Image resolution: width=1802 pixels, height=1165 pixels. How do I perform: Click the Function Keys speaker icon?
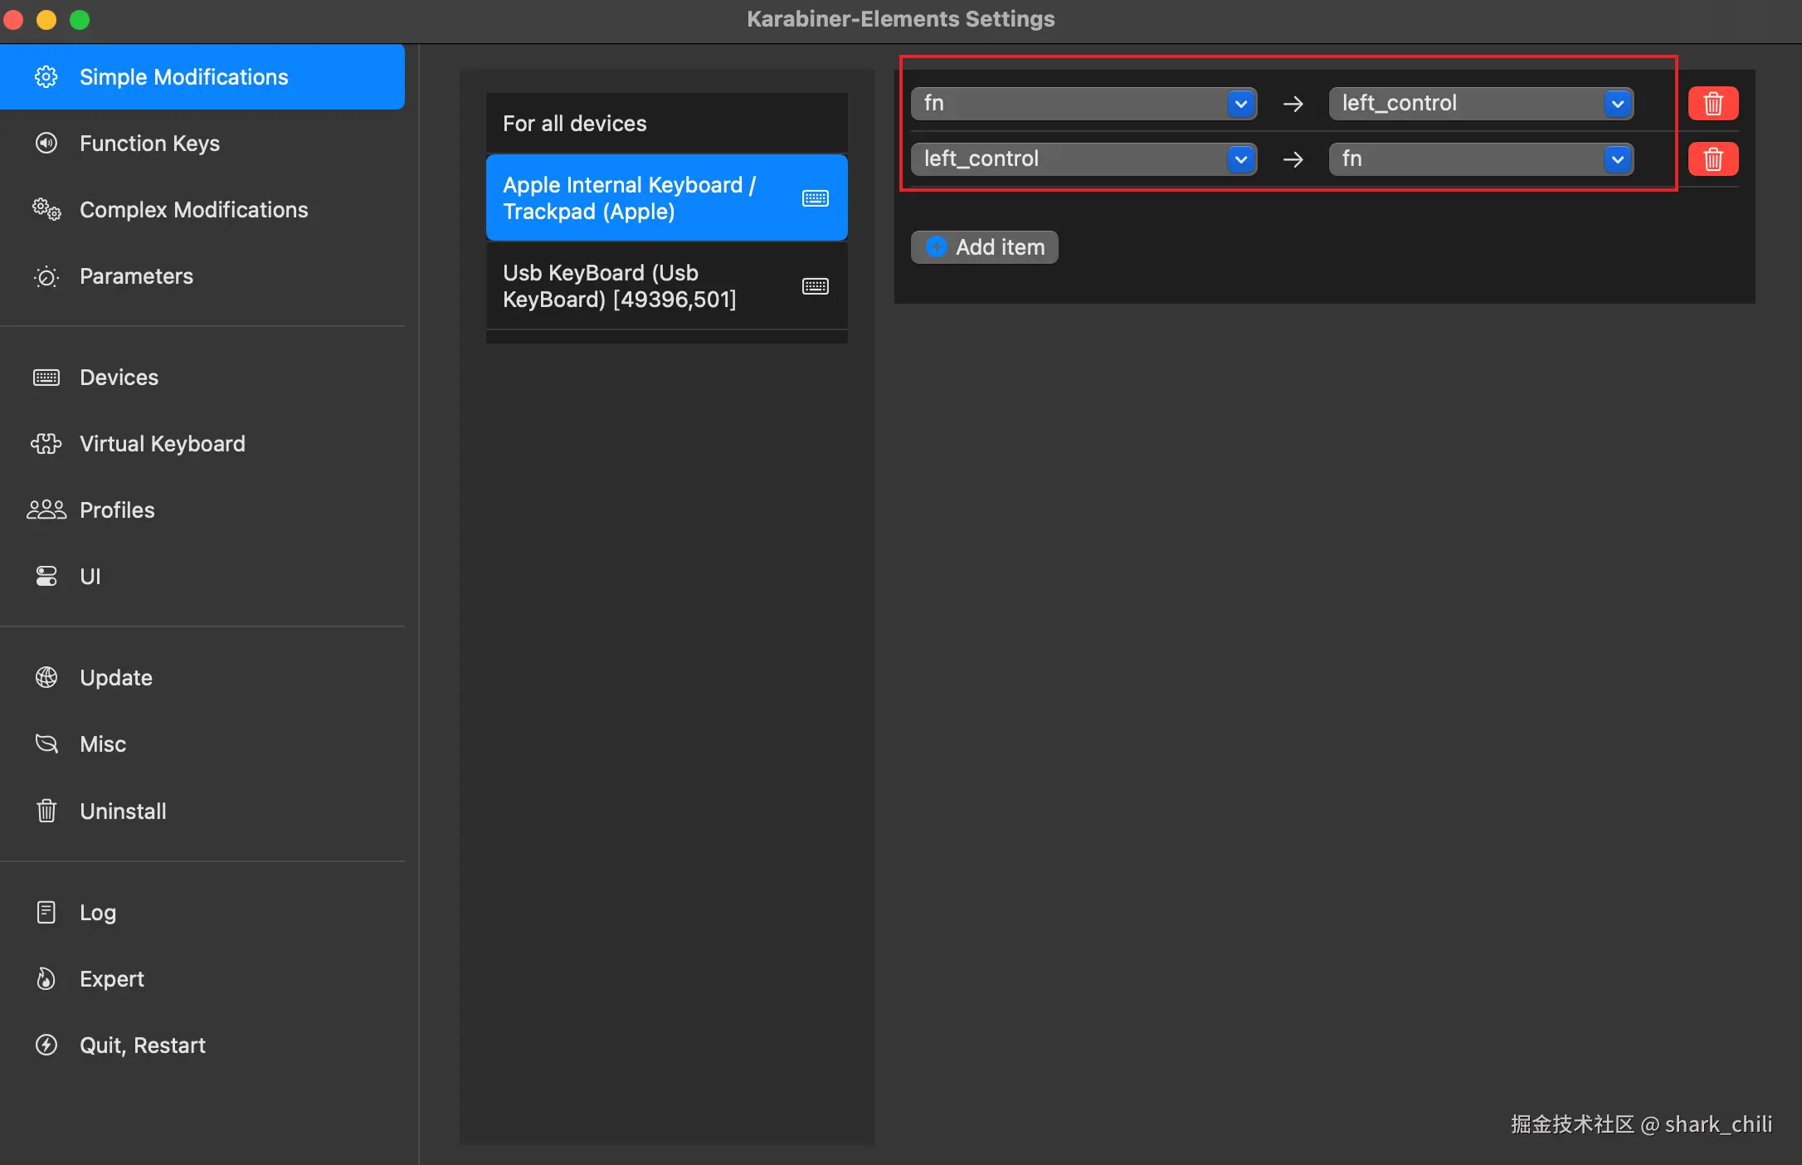46,143
